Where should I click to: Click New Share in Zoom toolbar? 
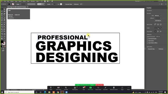[x=91, y=88]
